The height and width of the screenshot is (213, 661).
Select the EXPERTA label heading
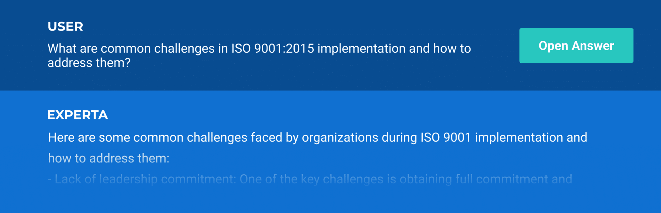pos(78,115)
